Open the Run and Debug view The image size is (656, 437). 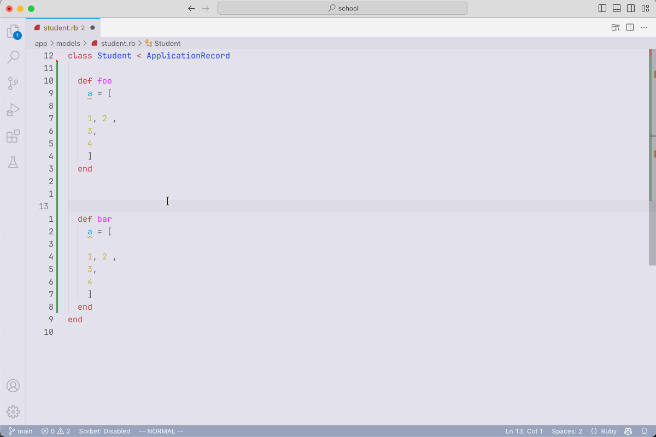13,110
